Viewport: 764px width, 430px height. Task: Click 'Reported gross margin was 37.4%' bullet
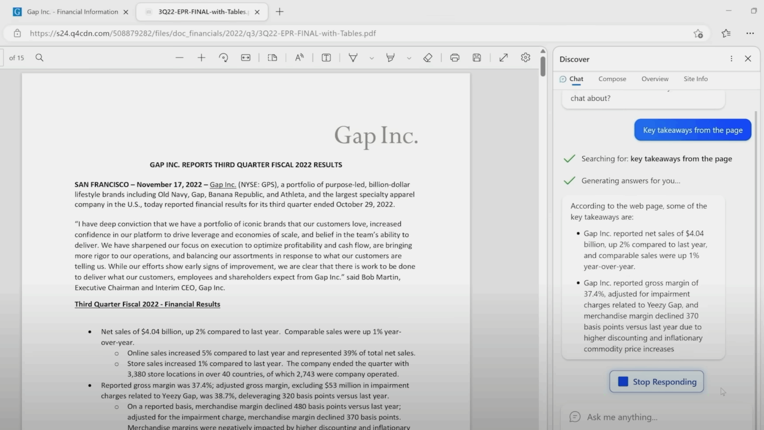(x=255, y=390)
